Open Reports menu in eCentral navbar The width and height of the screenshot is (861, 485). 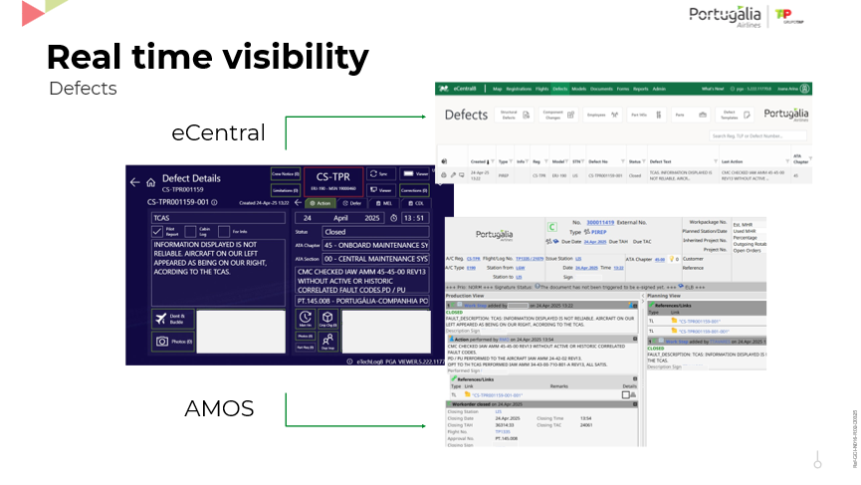click(640, 89)
